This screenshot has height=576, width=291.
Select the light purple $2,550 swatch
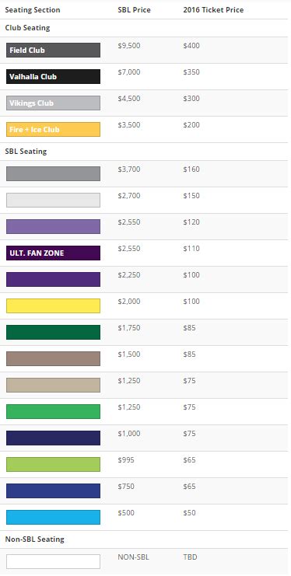click(53, 226)
